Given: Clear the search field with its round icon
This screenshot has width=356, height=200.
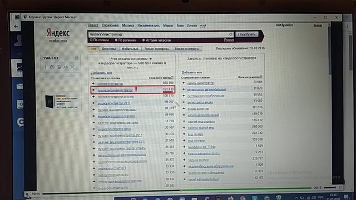Looking at the screenshot, I should [231, 34].
